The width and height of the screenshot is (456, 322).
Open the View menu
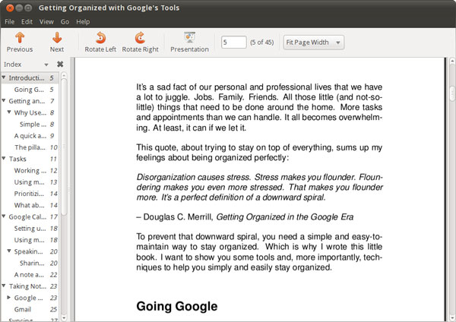pos(46,22)
